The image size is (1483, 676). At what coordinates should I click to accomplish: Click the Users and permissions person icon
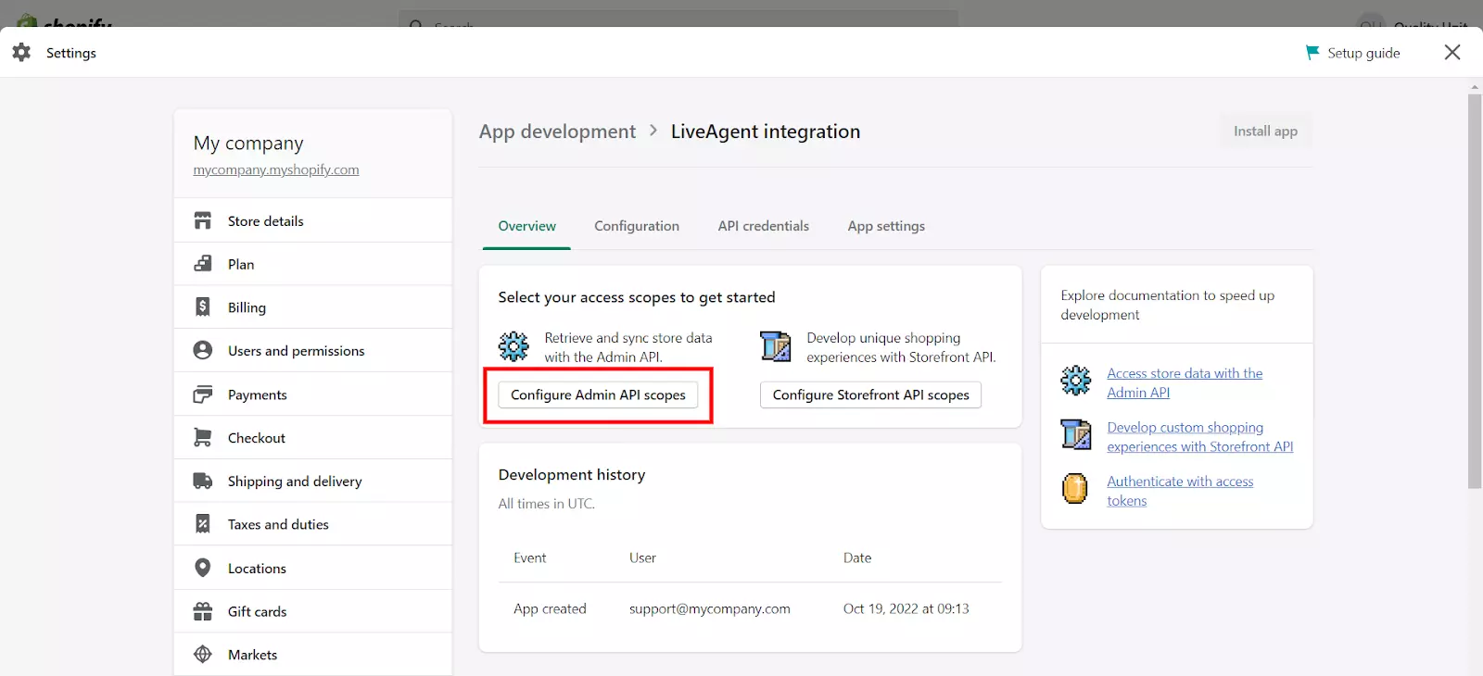tap(203, 350)
